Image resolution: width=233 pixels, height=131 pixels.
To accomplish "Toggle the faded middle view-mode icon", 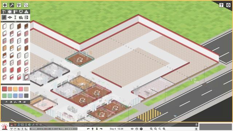I will point(137,129).
